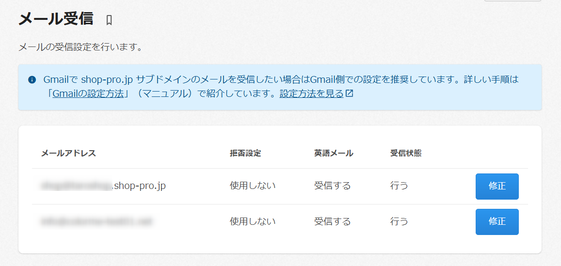561x266 pixels.
Task: Click the shop-pro.jp email address cell
Action: coord(103,186)
